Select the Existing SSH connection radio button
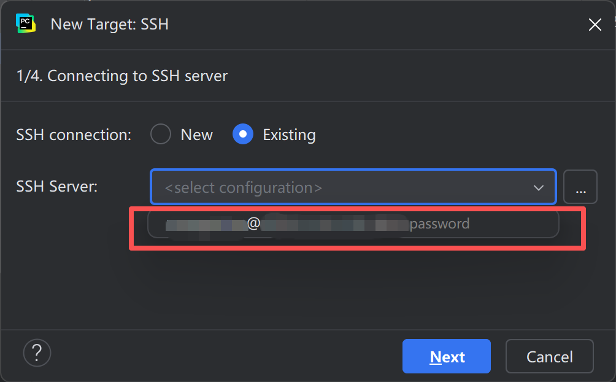Viewport: 616px width, 382px height. pyautogui.click(x=243, y=134)
